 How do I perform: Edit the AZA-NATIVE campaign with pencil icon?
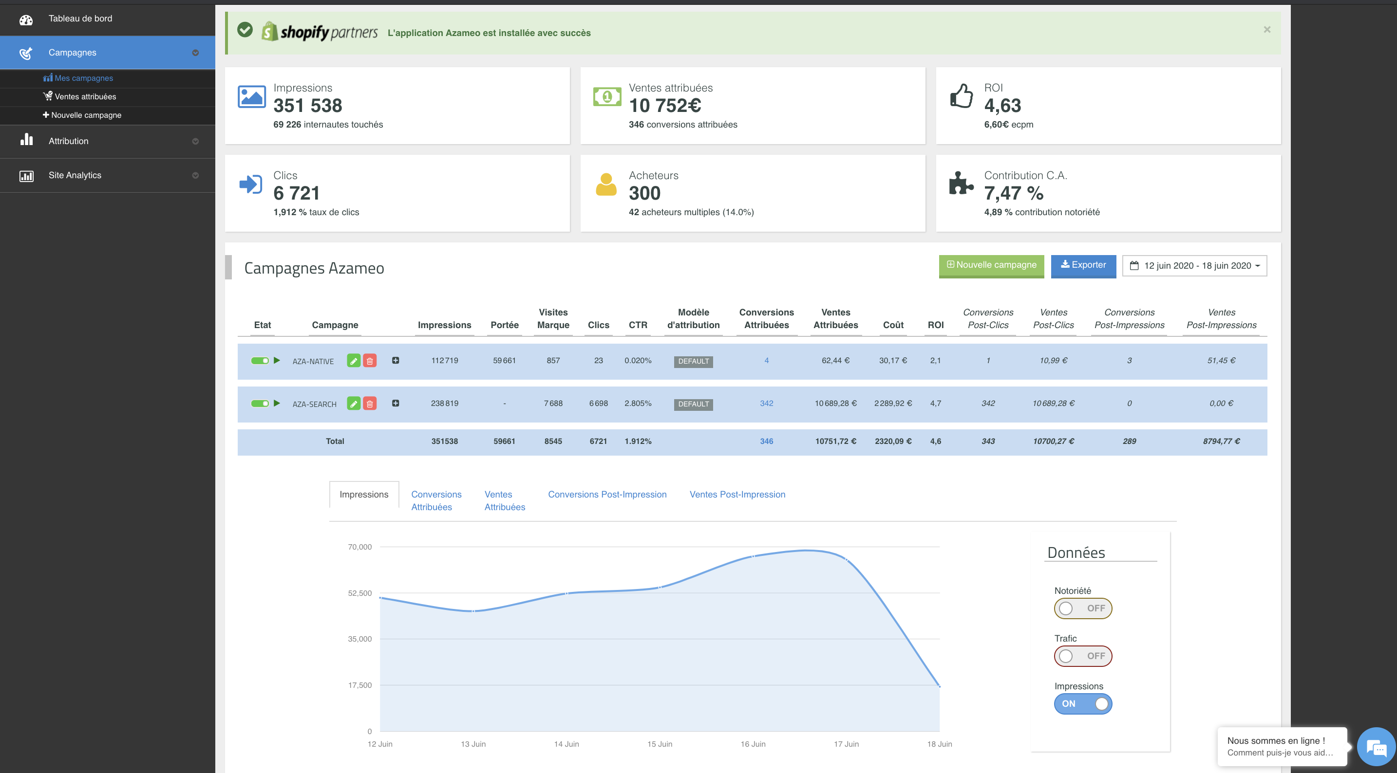354,361
